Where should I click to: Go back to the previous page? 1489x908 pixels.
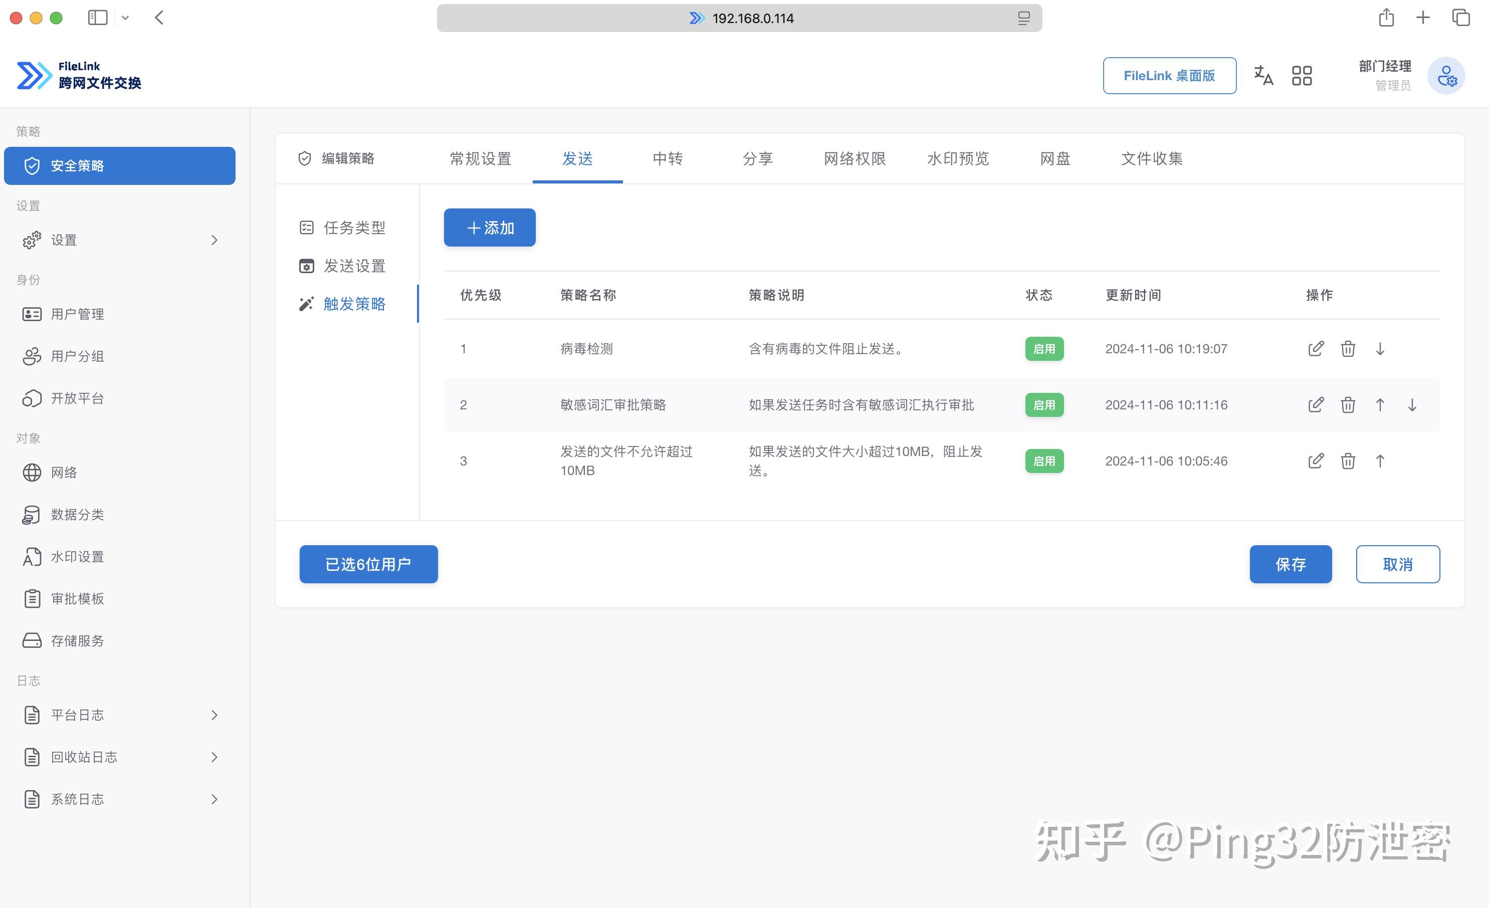(159, 18)
